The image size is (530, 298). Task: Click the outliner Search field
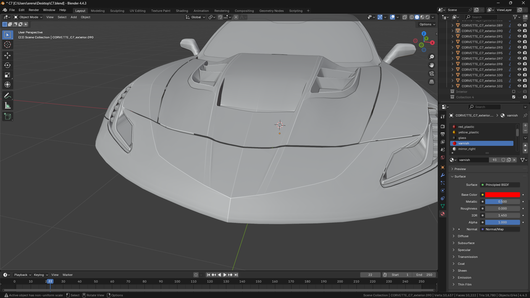pos(481,17)
